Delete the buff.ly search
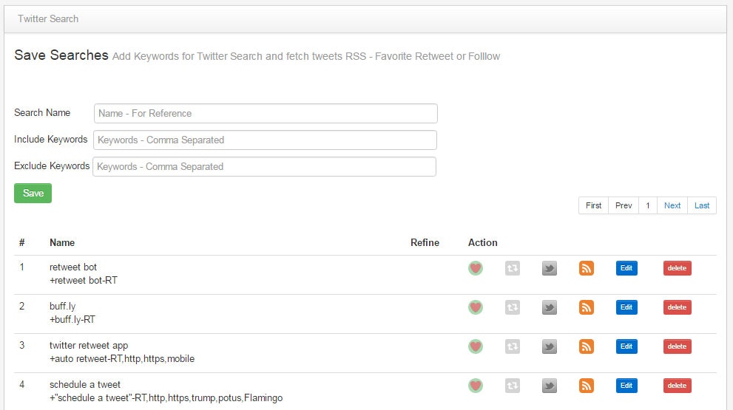 click(677, 307)
